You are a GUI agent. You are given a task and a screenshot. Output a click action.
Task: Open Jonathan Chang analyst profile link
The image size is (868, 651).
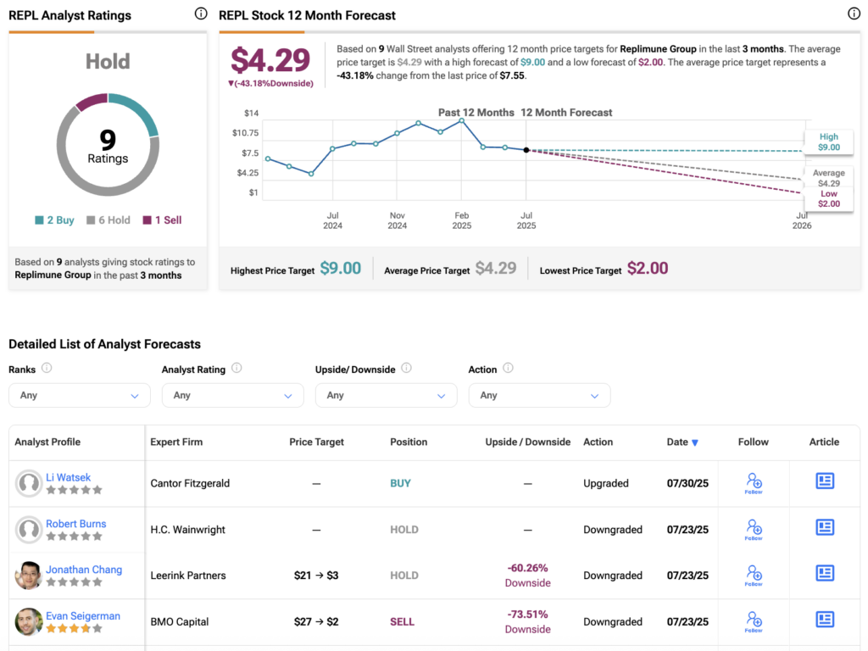[x=84, y=570]
